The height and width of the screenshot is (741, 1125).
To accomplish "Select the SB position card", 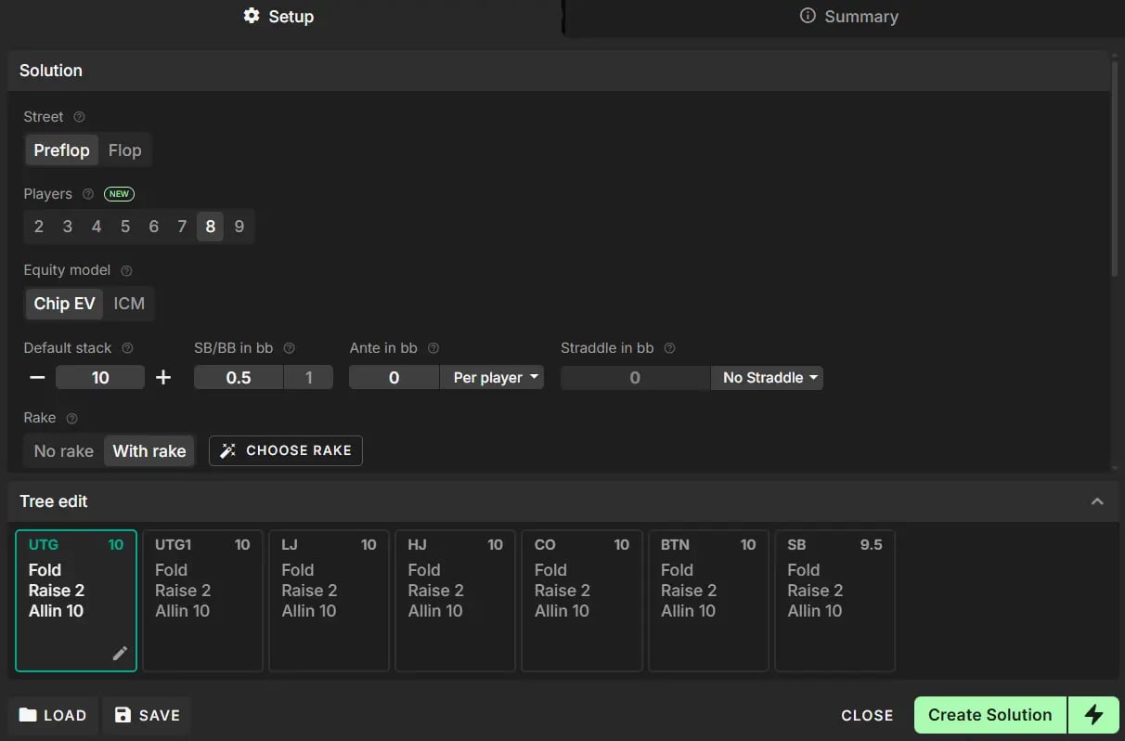I will tap(834, 601).
